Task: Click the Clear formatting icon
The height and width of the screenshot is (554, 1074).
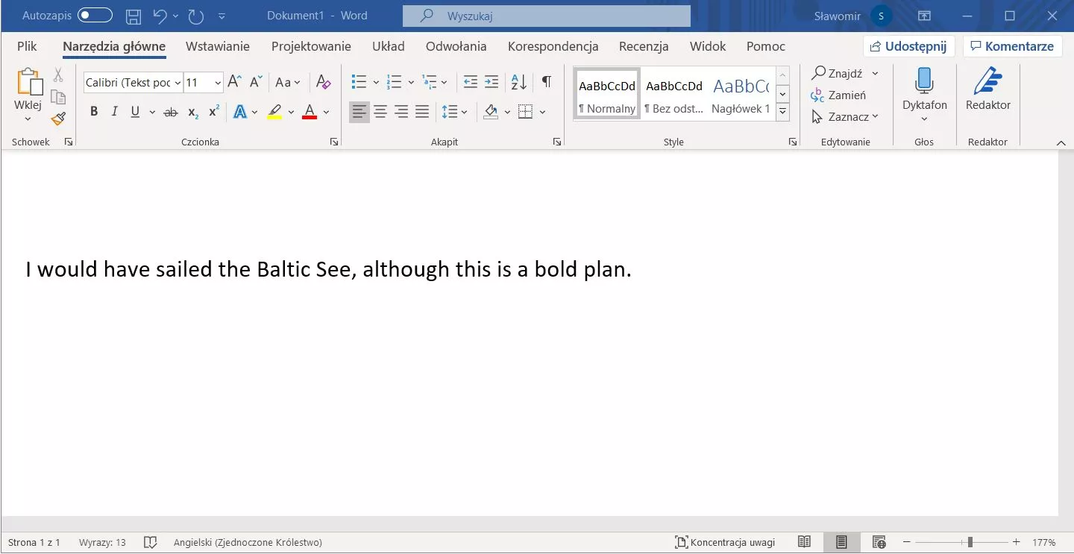Action: [x=323, y=82]
